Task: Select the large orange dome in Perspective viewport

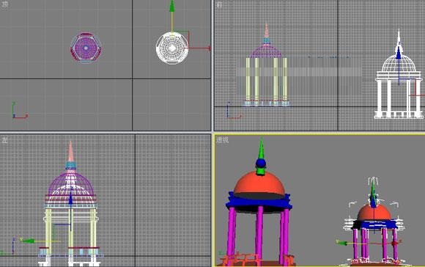Action: pos(259,185)
